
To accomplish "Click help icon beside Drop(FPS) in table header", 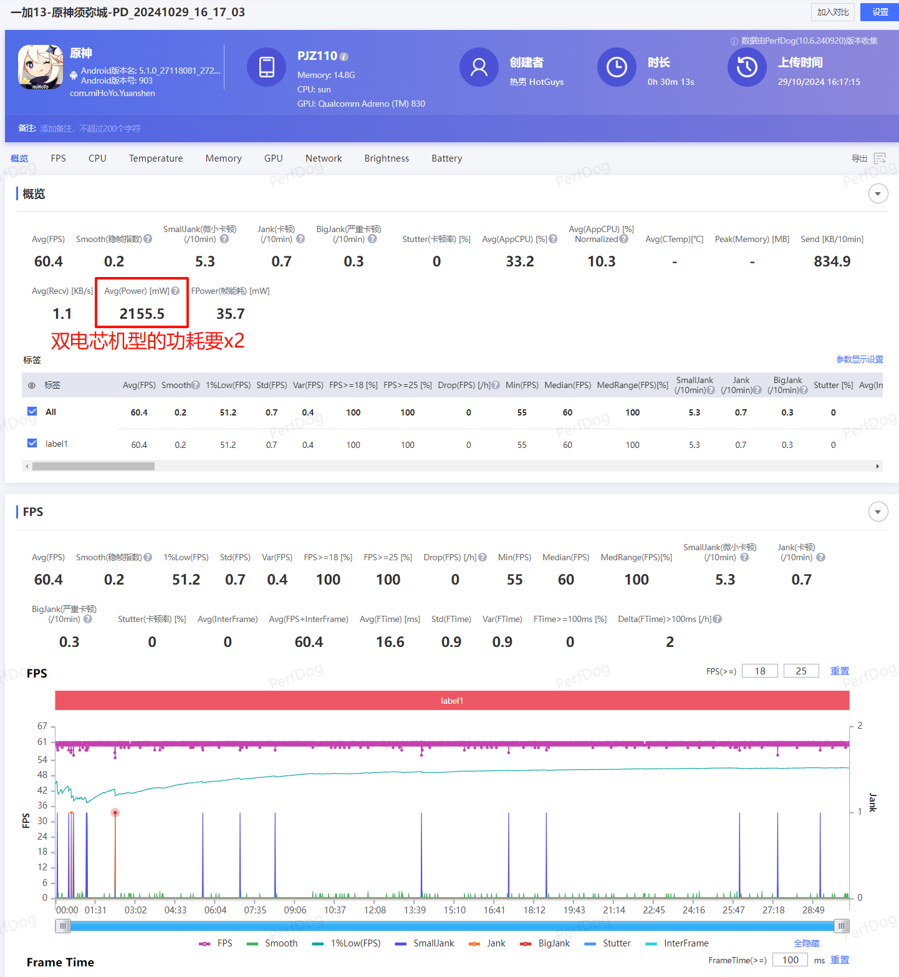I will [x=496, y=386].
